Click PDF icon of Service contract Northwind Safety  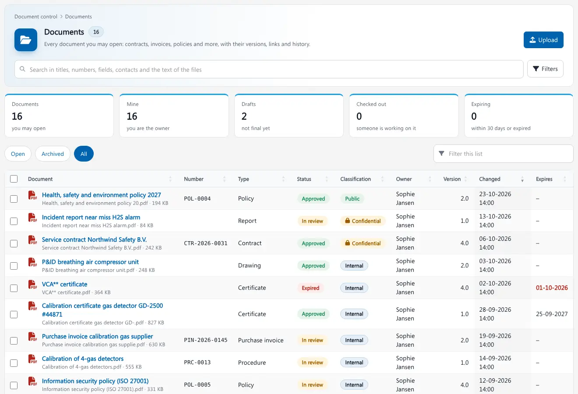(x=32, y=240)
